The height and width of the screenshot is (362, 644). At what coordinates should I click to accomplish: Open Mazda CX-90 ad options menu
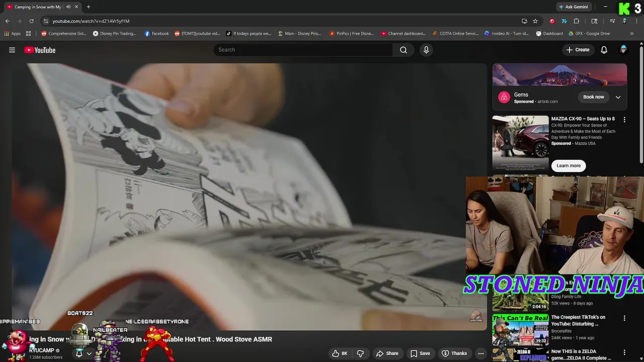624,120
